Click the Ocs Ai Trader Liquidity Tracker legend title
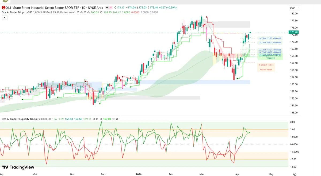This screenshot has height=176, width=321. pyautogui.click(x=20, y=119)
